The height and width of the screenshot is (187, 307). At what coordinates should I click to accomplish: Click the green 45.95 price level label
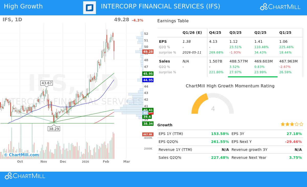point(148,74)
